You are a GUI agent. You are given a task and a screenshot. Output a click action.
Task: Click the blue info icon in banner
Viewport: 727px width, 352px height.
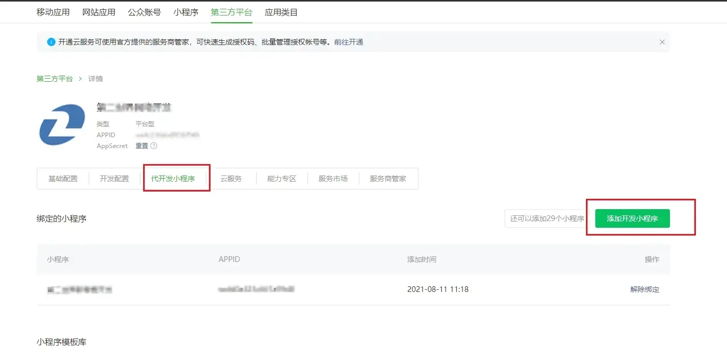[51, 42]
